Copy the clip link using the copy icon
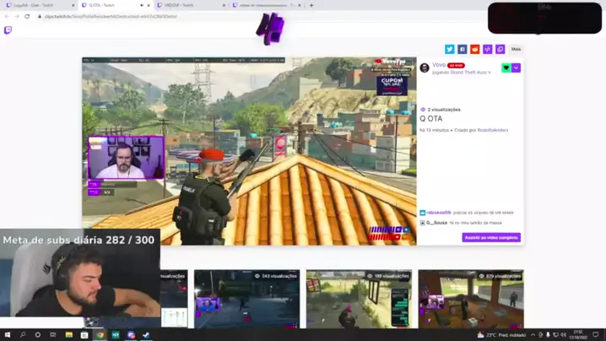606x341 pixels. point(500,50)
